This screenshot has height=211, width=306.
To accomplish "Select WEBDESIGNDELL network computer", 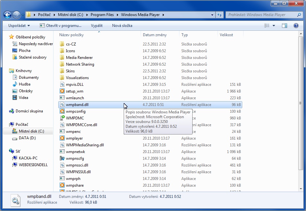I will point(33,165).
